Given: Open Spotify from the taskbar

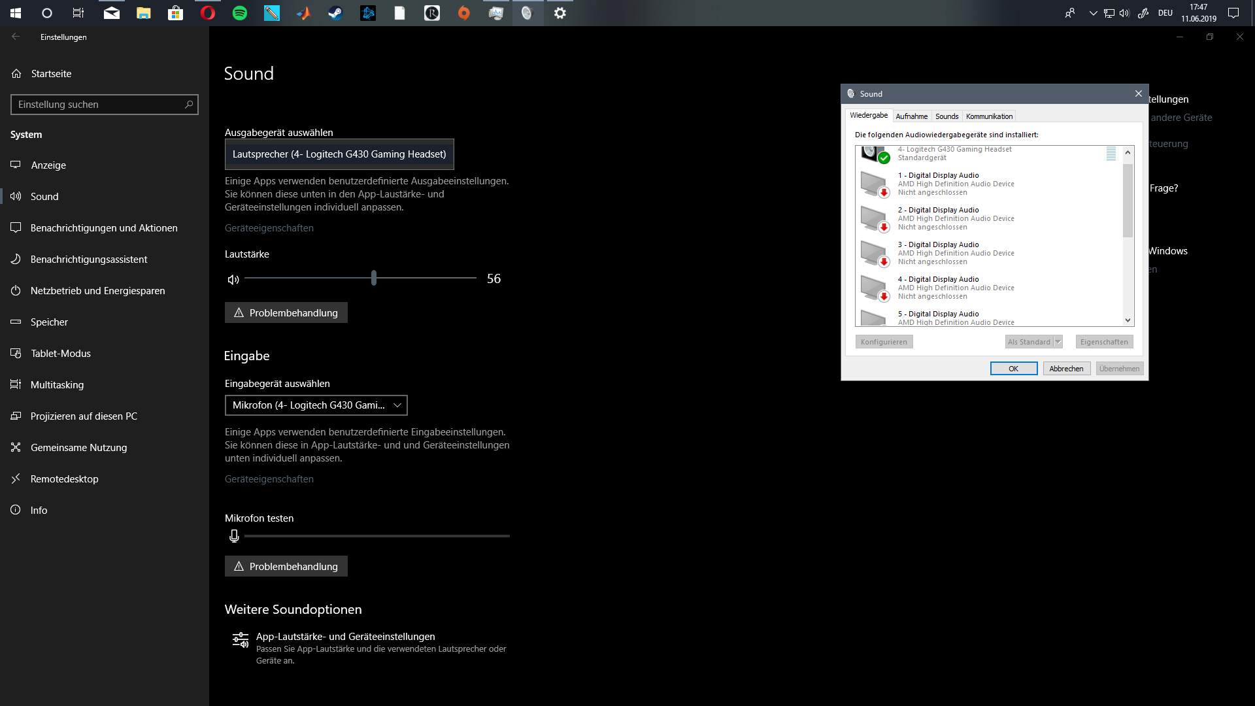Looking at the screenshot, I should pyautogui.click(x=240, y=12).
